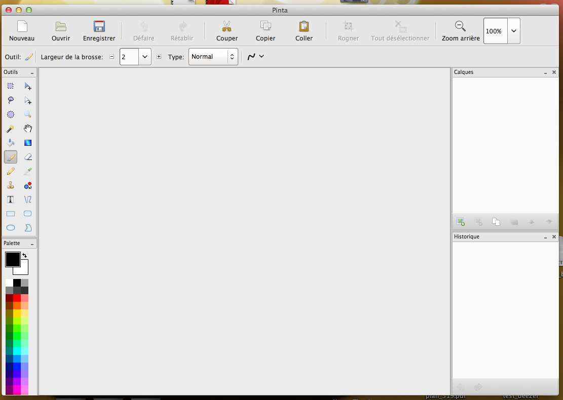The width and height of the screenshot is (563, 400).
Task: Swap primary and secondary colors
Action: click(24, 255)
